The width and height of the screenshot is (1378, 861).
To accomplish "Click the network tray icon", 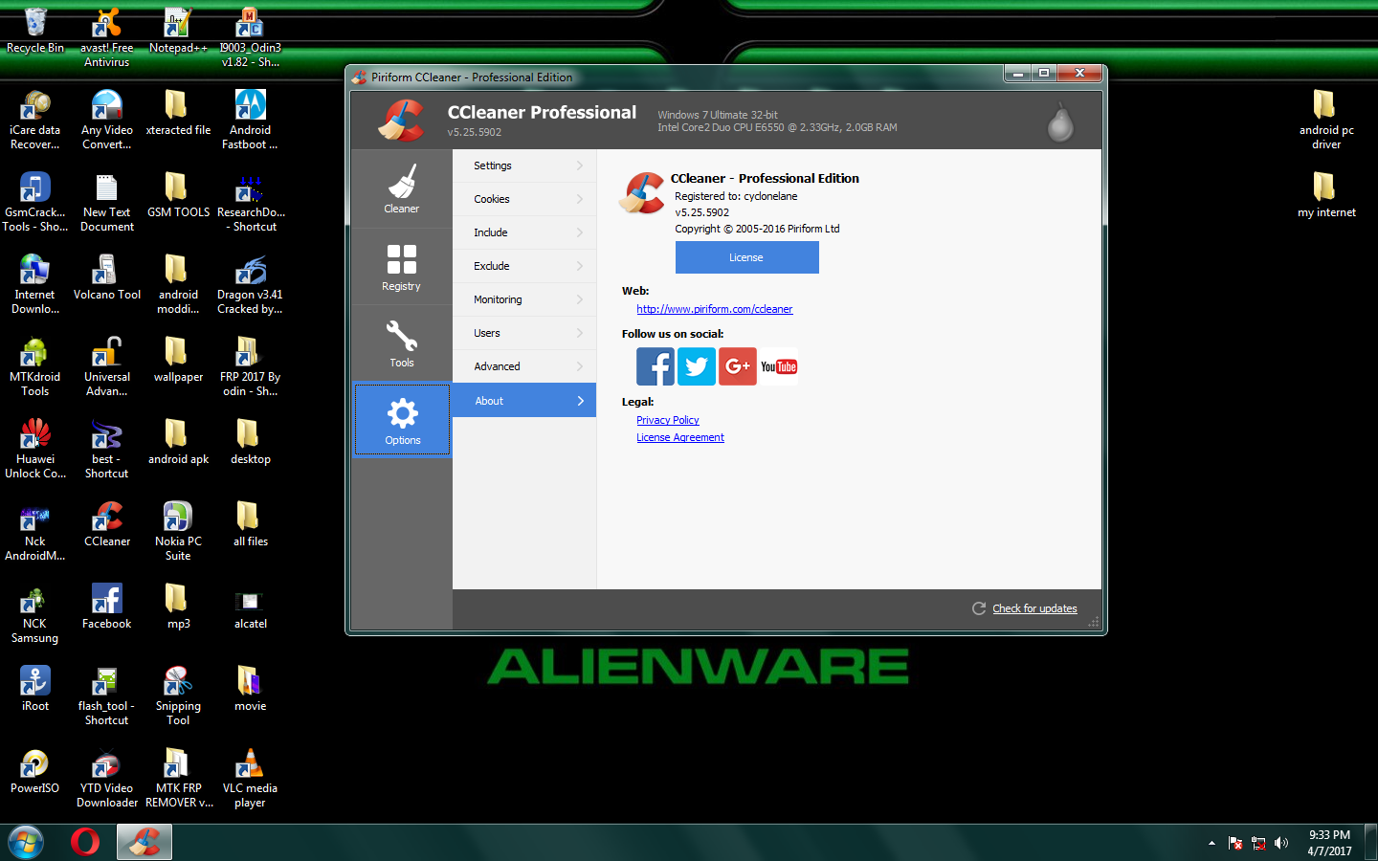I will [1258, 843].
